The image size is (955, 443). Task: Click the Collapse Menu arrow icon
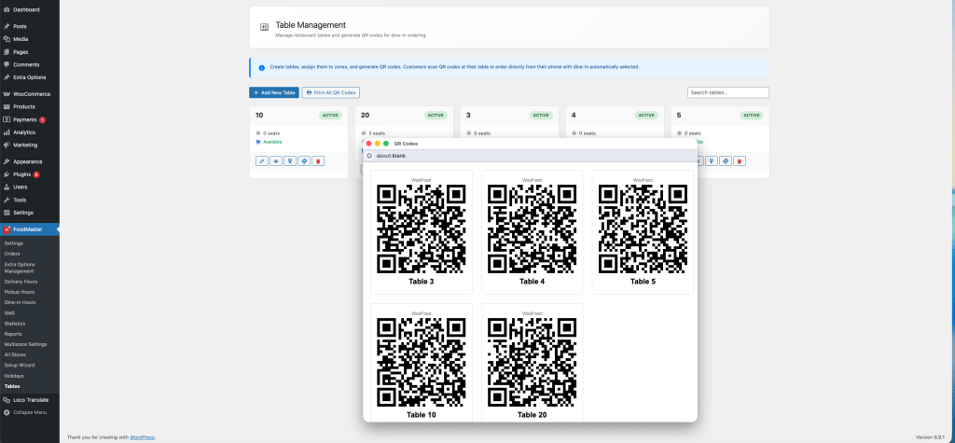[x=7, y=412]
